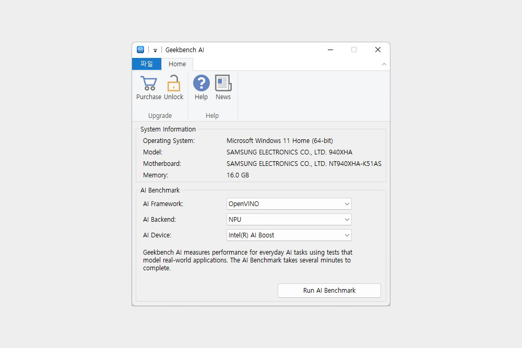Screen dimensions: 522x348
Task: Click the Geekbench AI description paragraph
Action: coord(247,260)
